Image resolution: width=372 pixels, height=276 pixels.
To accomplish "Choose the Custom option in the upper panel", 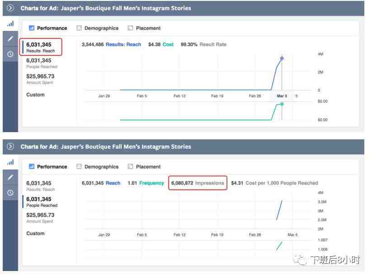I will (35, 95).
